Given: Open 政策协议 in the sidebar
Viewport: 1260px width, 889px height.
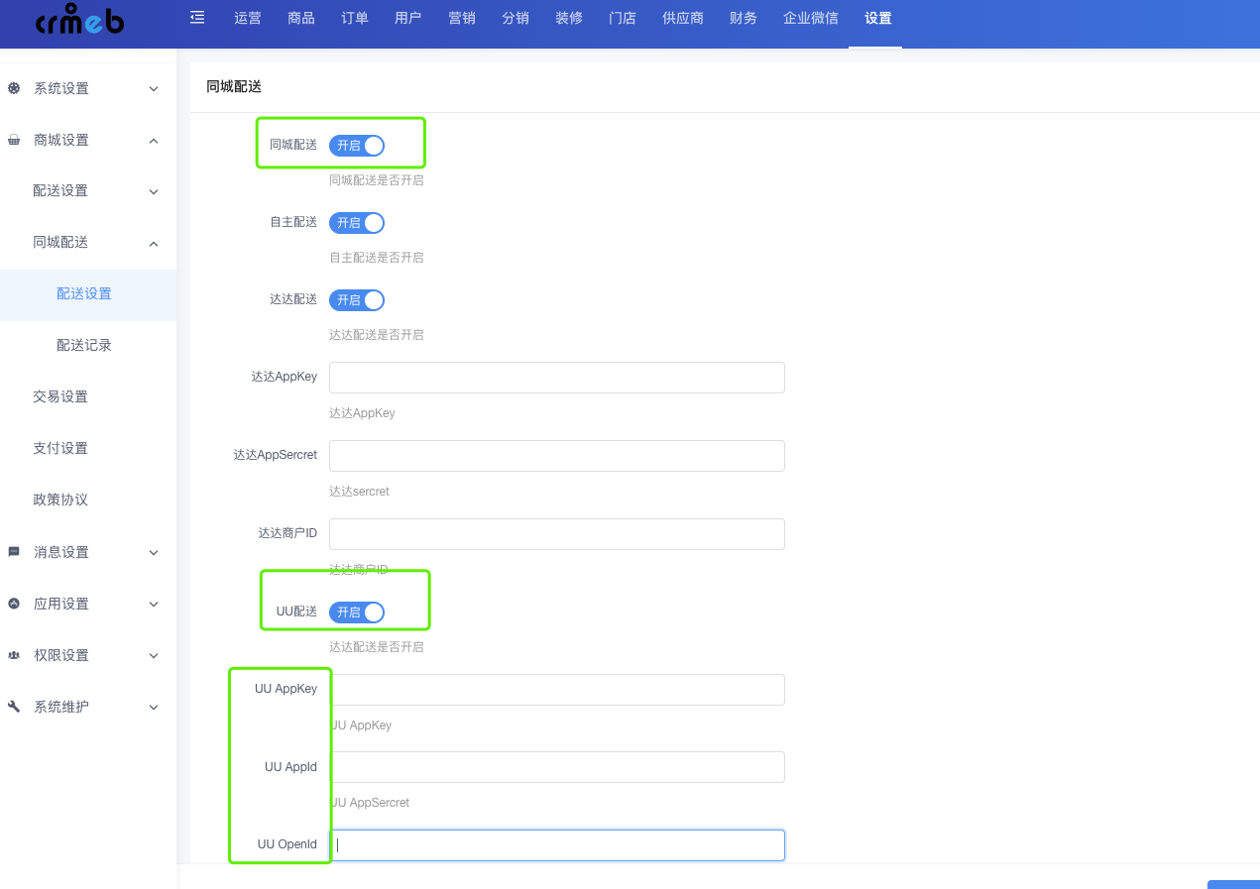Looking at the screenshot, I should (60, 500).
